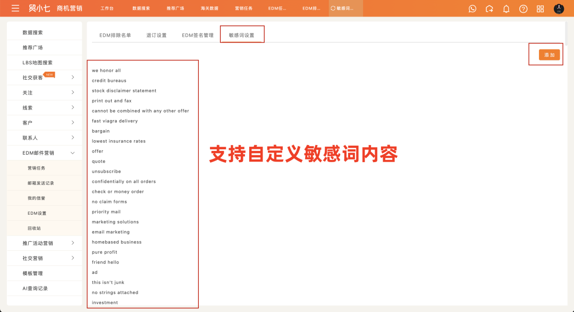Open 数据搜索 in the sidebar
This screenshot has height=312, width=574.
click(32, 32)
